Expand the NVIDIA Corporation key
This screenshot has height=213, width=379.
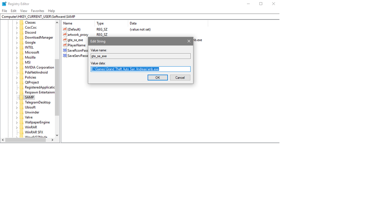pyautogui.click(x=17, y=68)
